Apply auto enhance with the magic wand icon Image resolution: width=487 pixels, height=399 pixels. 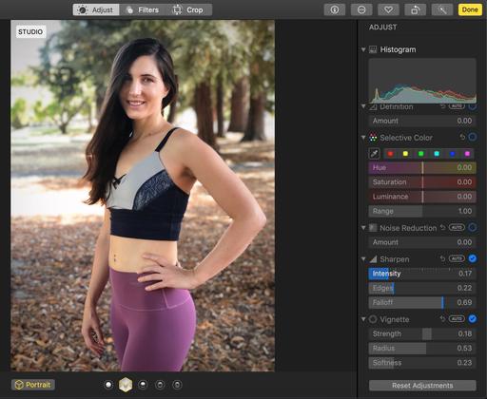(x=442, y=9)
